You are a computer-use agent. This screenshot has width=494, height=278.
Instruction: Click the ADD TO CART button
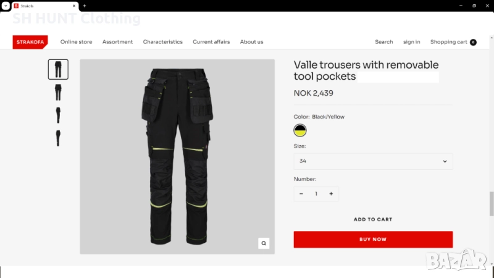click(x=373, y=219)
